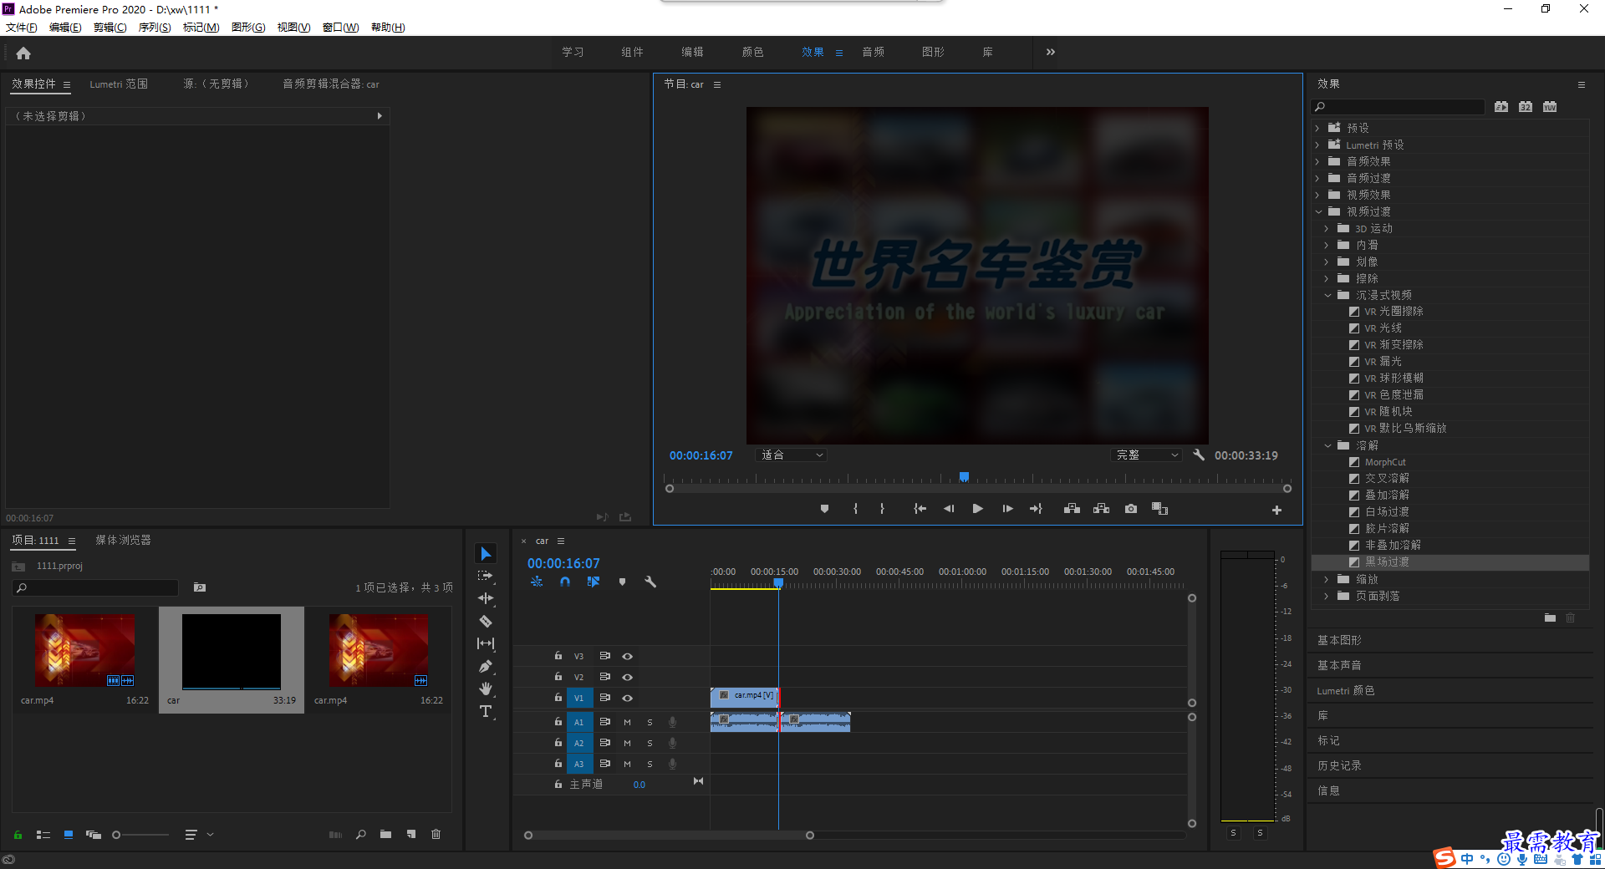Go to In point in program monitor

click(x=920, y=509)
